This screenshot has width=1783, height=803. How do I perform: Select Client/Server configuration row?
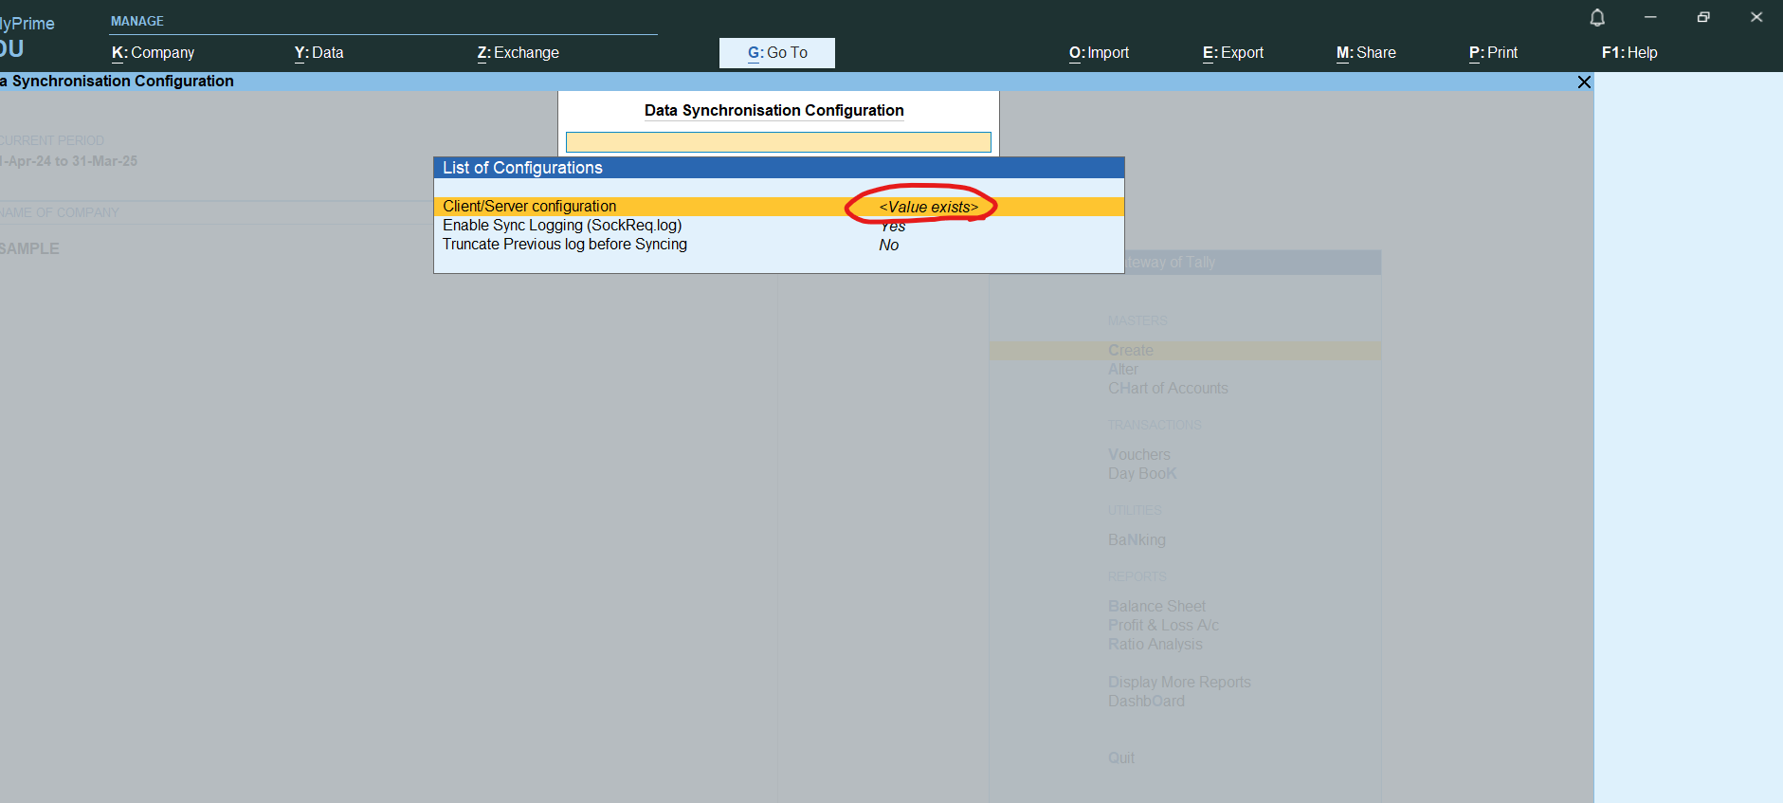click(529, 207)
